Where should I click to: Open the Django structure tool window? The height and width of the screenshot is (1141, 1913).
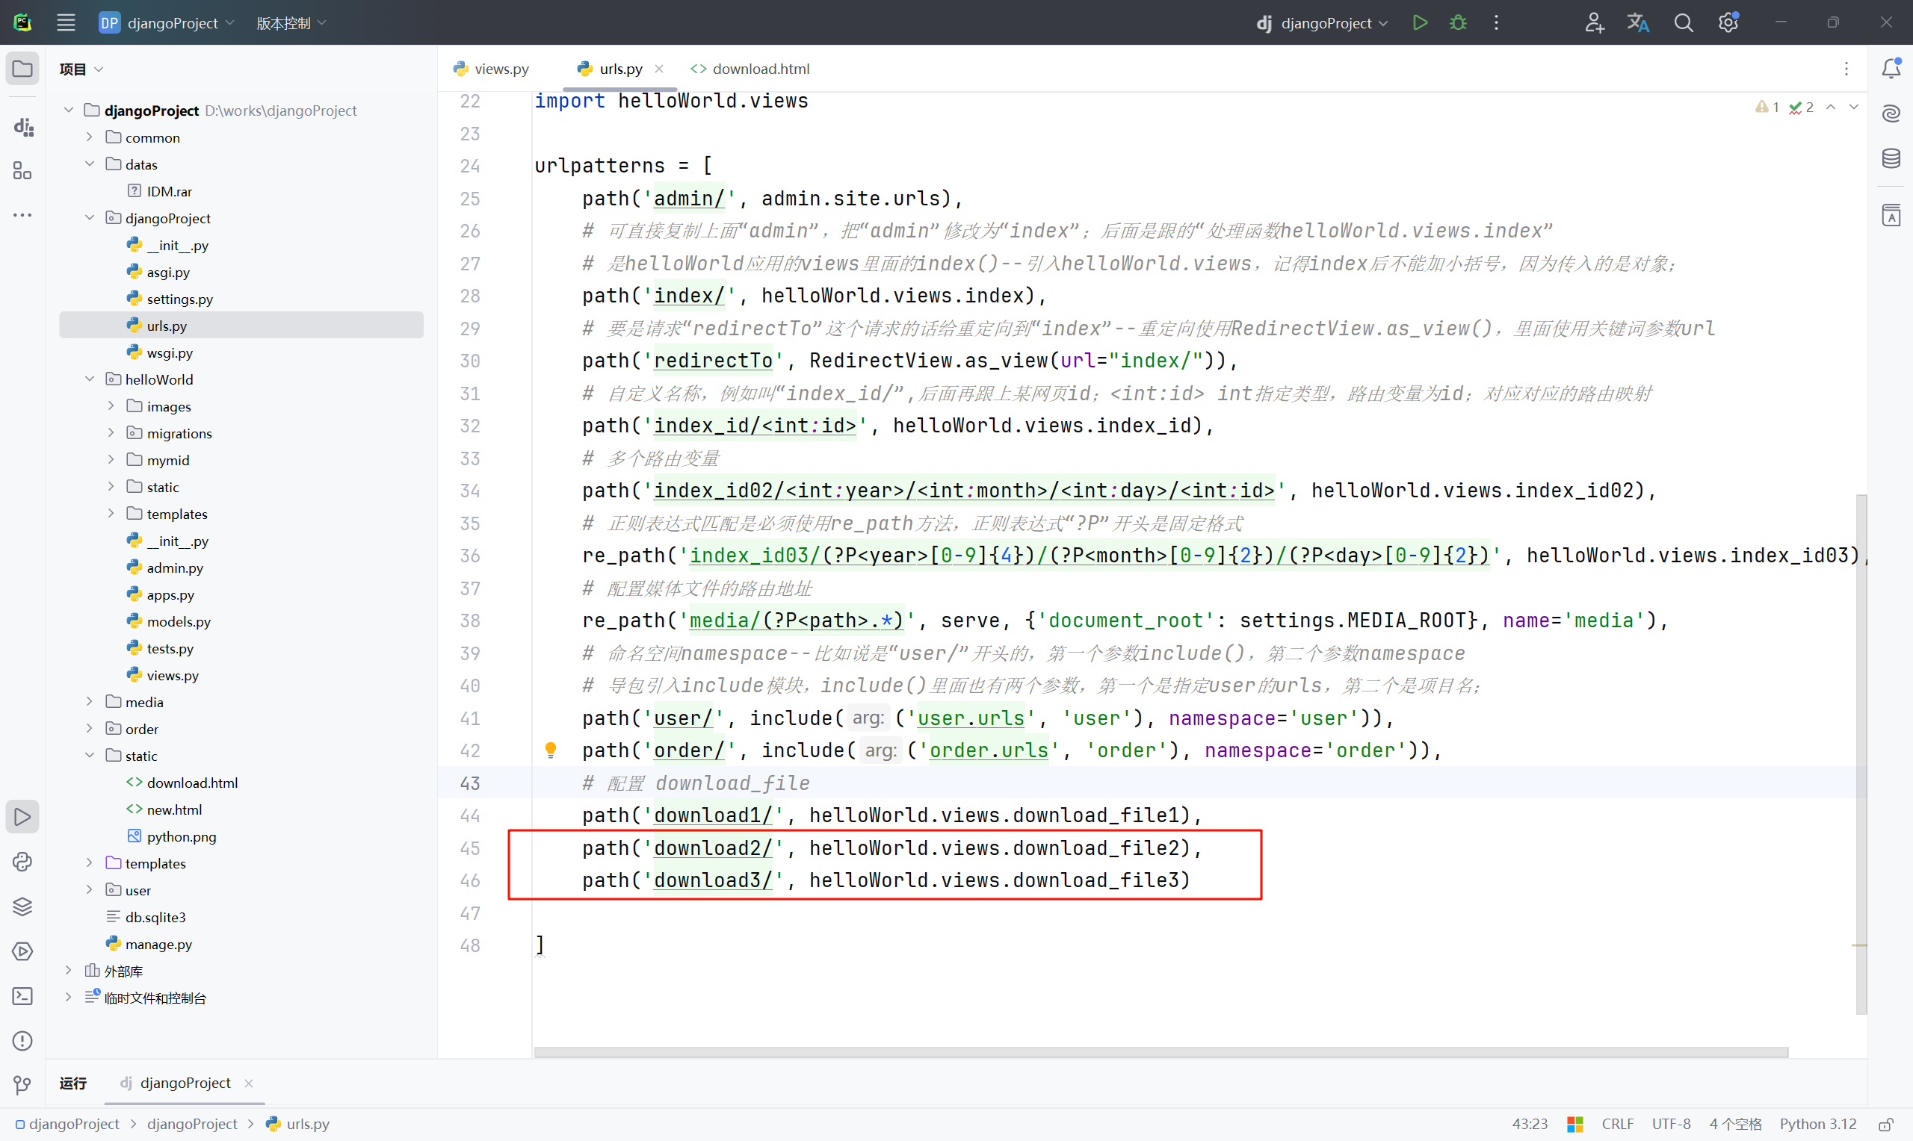pos(22,126)
